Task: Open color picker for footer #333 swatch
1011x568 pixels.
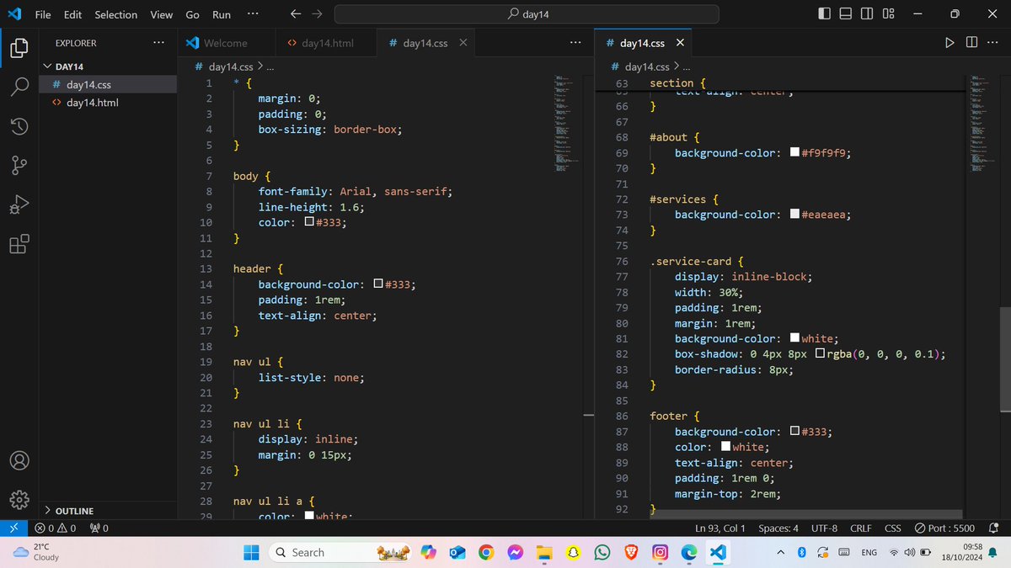Action: 794,432
